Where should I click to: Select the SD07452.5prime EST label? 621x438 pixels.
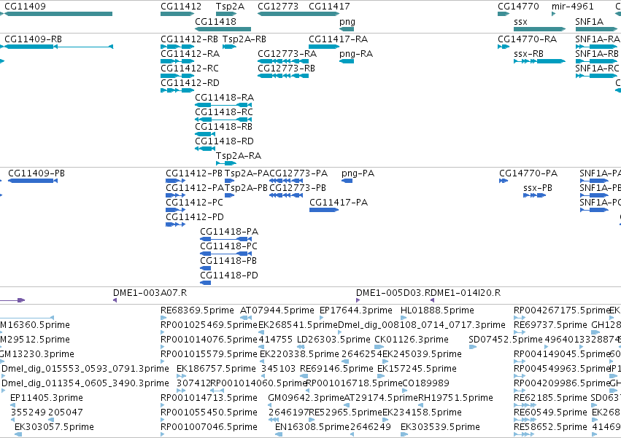click(506, 340)
